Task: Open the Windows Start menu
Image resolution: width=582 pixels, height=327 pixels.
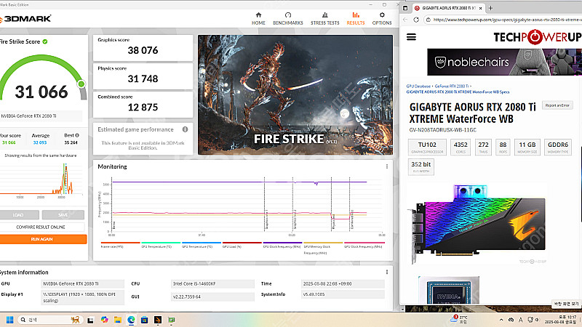Action: point(10,320)
